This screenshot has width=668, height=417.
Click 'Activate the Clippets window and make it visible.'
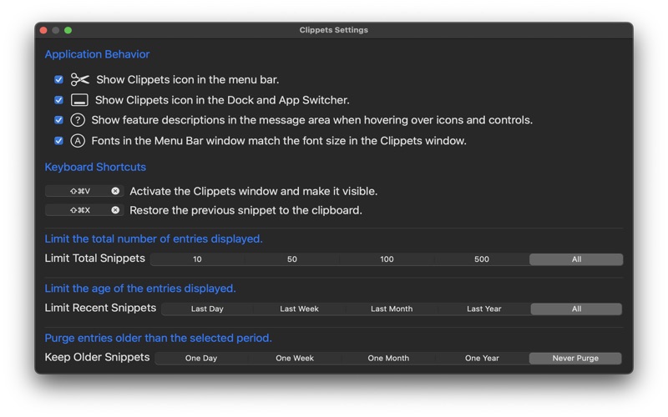(254, 191)
